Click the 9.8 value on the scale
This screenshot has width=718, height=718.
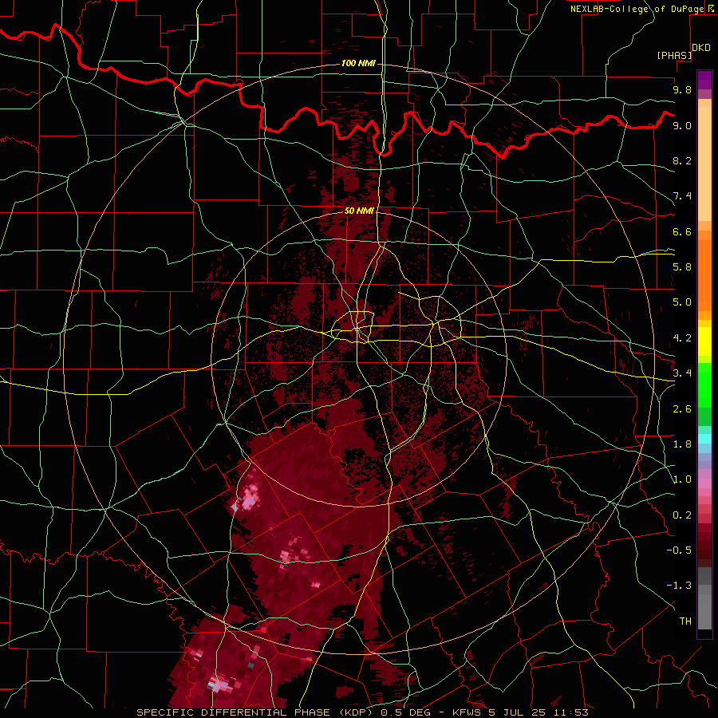[x=682, y=89]
